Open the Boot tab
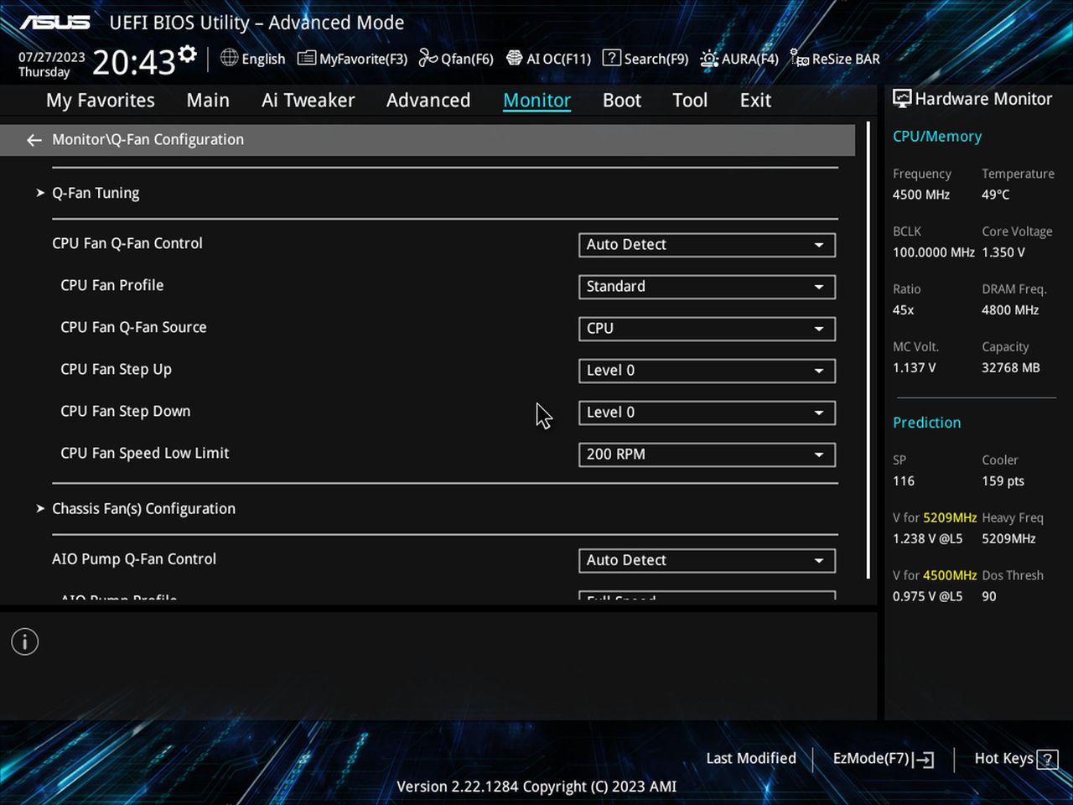This screenshot has height=805, width=1073. [x=622, y=101]
